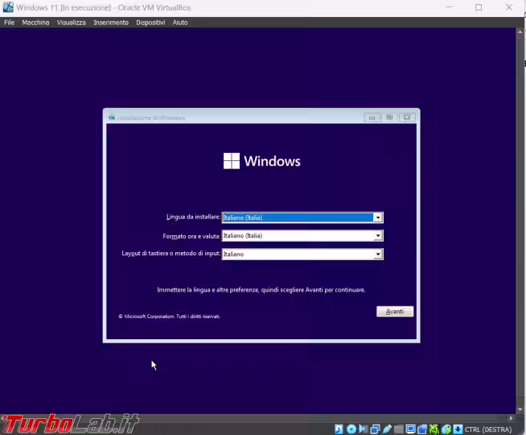Click the audio status icon
This screenshot has width=526, height=435.
click(363, 429)
